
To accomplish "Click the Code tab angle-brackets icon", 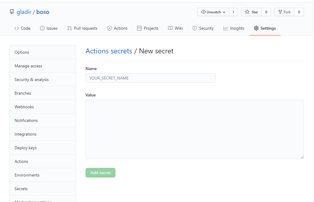I will pyautogui.click(x=17, y=28).
